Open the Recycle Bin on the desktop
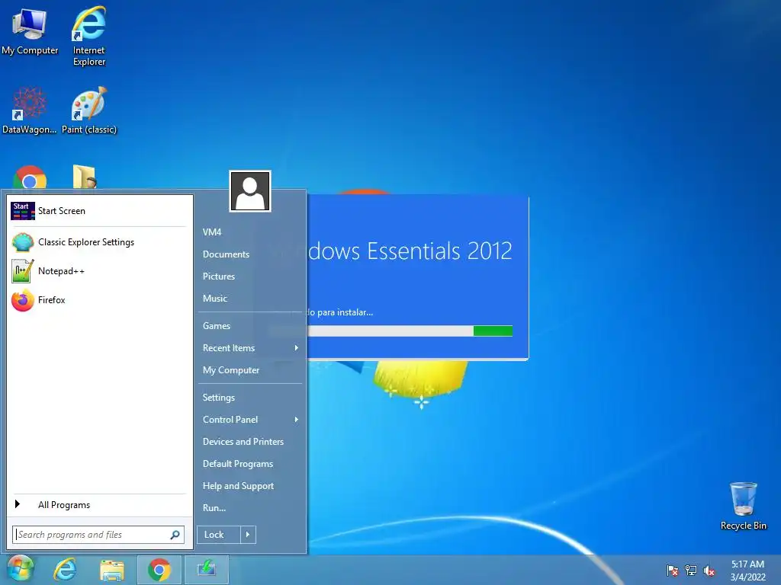The height and width of the screenshot is (585, 781). pyautogui.click(x=743, y=506)
